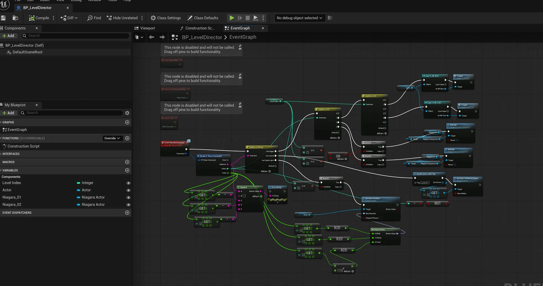543x286 pixels.
Task: Click the eject button beside Stop
Action: pyautogui.click(x=256, y=18)
